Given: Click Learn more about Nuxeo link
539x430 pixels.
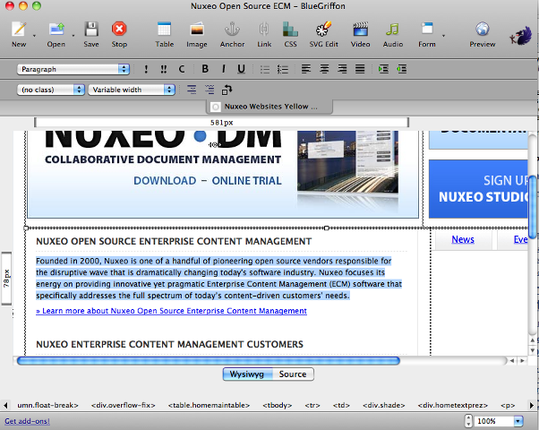Looking at the screenshot, I should pos(172,311).
